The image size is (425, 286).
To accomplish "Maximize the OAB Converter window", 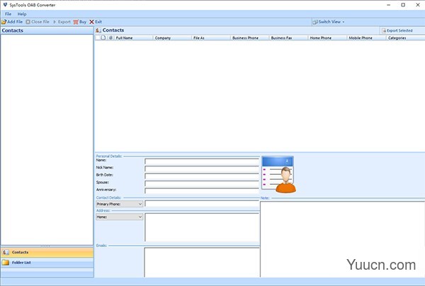I will pyautogui.click(x=403, y=5).
